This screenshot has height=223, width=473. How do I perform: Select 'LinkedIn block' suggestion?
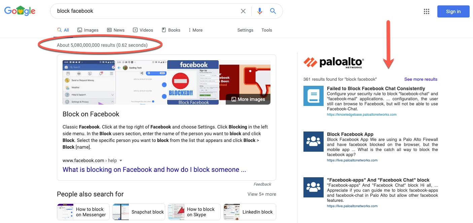250,212
